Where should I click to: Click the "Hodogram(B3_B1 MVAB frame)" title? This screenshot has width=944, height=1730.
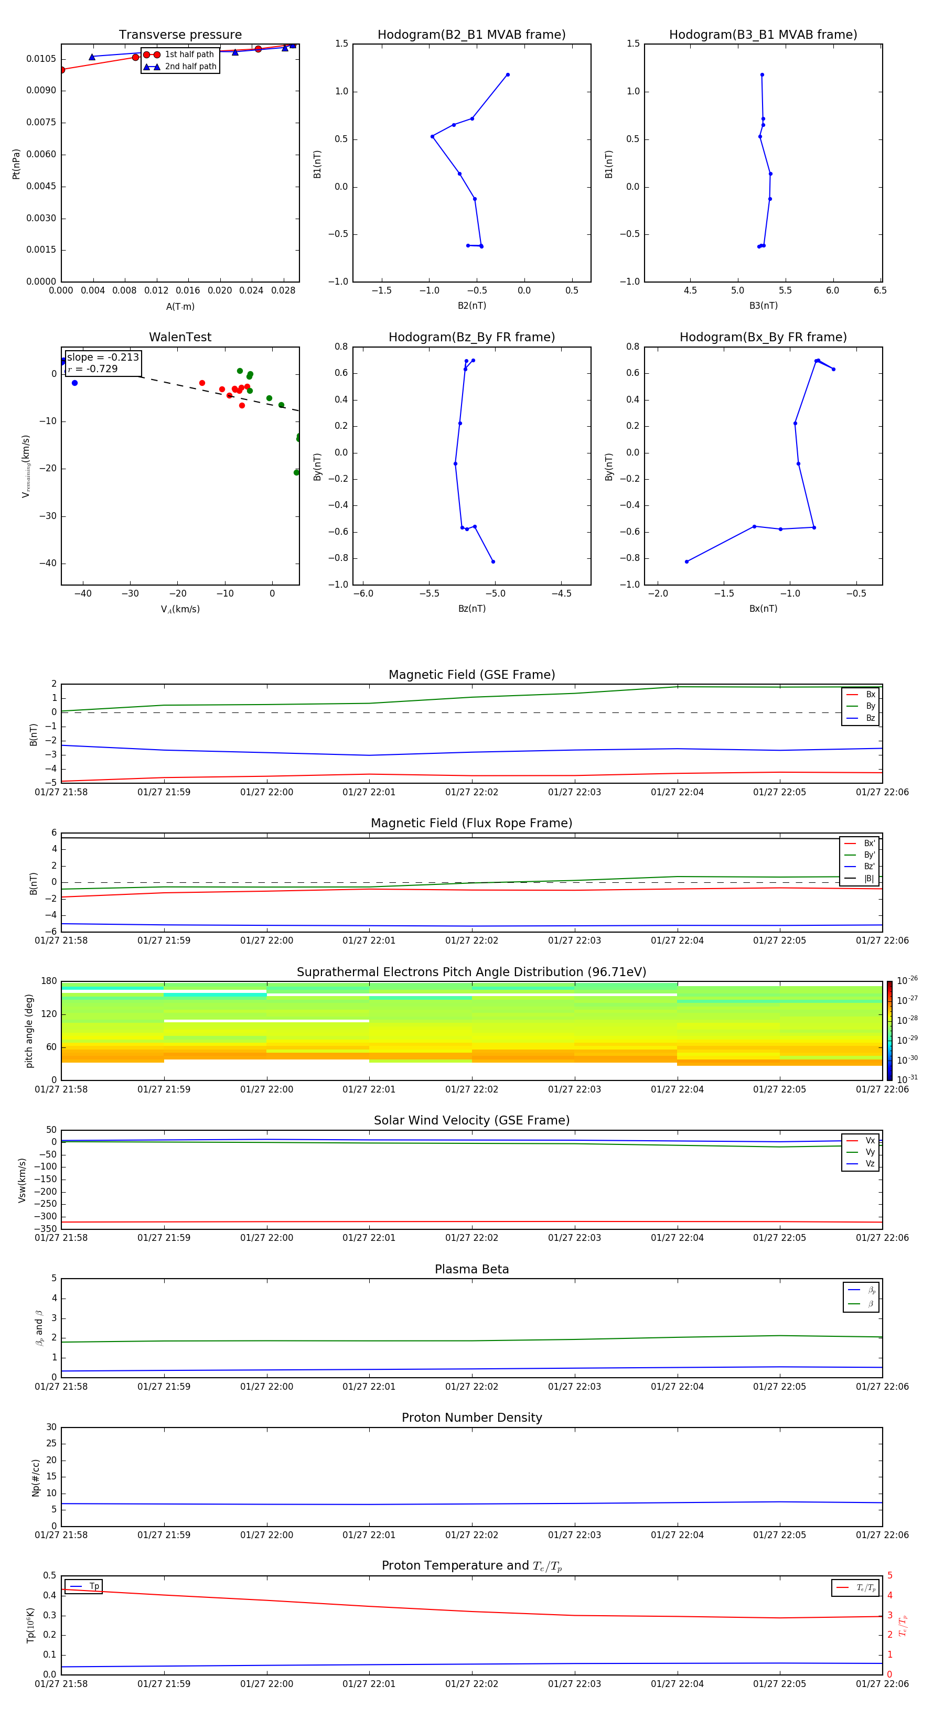[763, 35]
